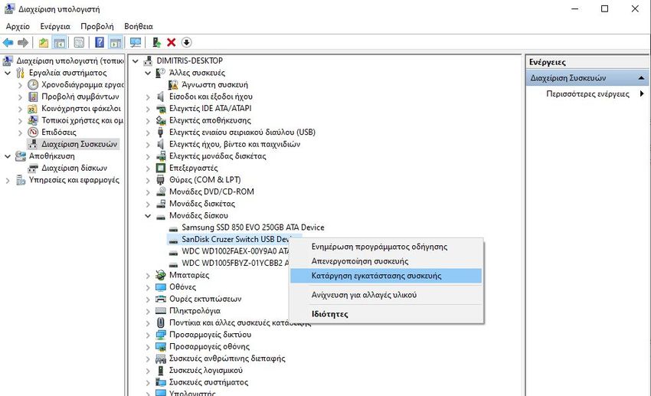Viewport: 651px width, 396px height.
Task: Open the Αρχείο menu
Action: [18, 26]
